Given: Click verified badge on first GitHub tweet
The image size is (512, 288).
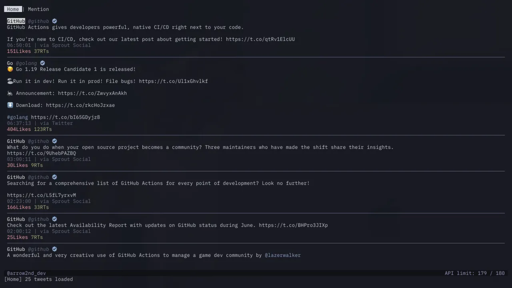Looking at the screenshot, I should click(x=54, y=21).
